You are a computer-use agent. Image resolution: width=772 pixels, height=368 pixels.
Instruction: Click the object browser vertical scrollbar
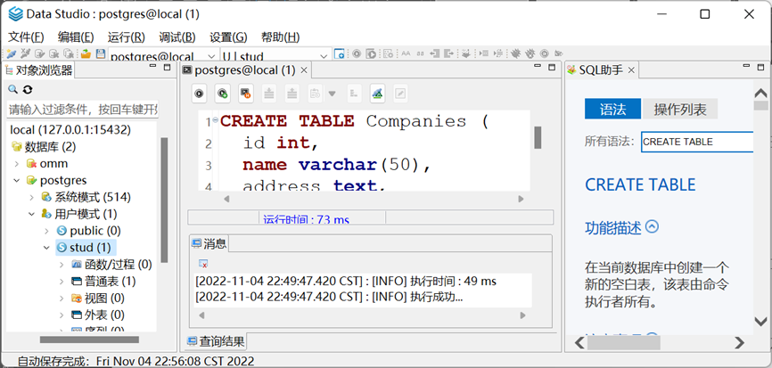(x=164, y=200)
